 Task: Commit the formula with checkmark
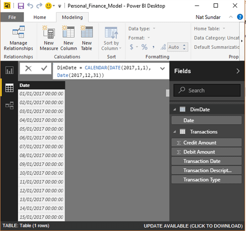44,68
